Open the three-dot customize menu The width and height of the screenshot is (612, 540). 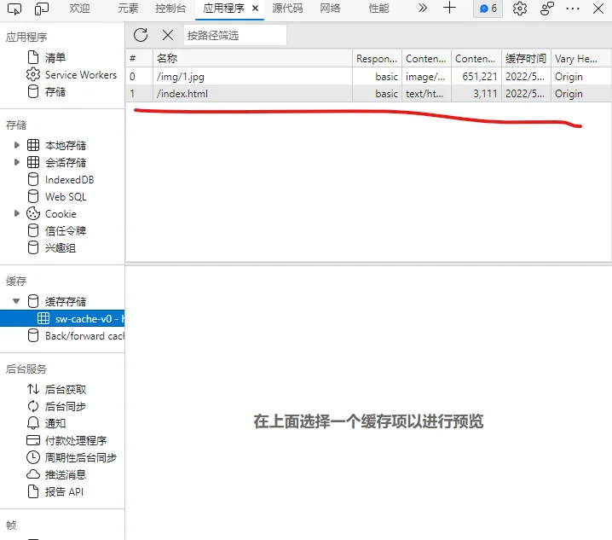coord(573,9)
